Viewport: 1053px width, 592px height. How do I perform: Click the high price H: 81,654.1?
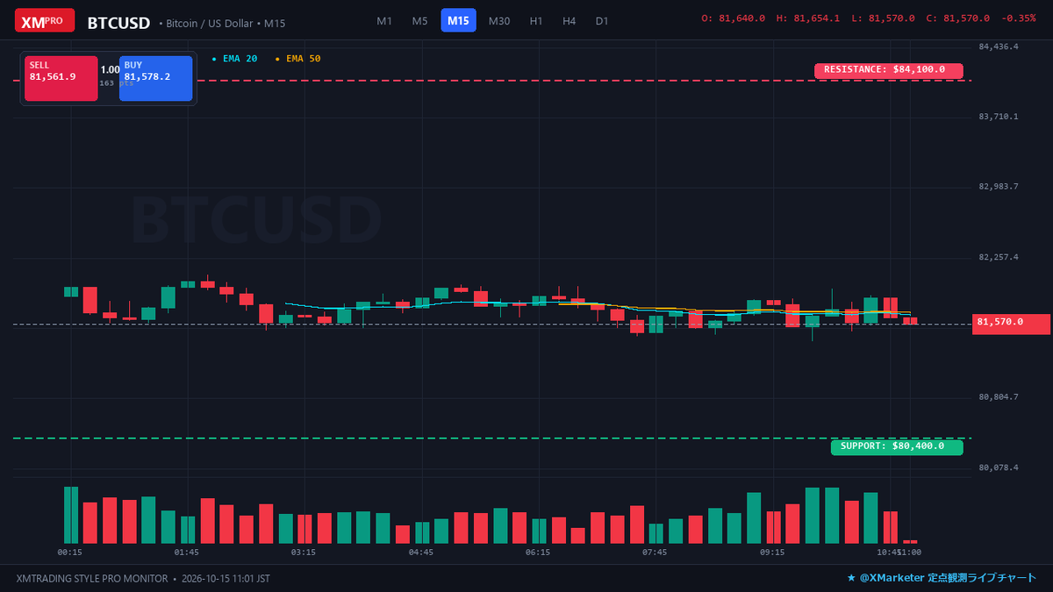[808, 18]
